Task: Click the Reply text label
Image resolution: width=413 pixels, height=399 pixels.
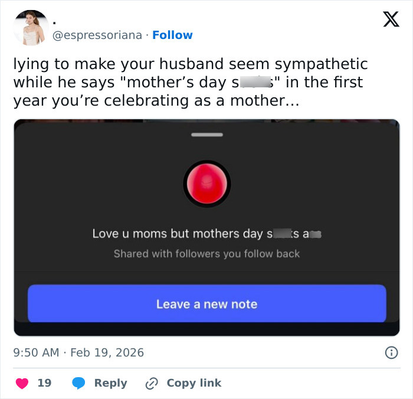Action: click(x=110, y=383)
